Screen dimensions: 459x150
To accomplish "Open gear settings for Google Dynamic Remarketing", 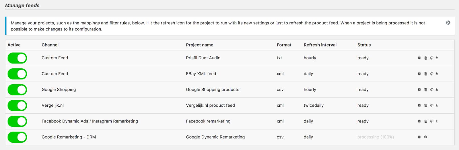I will tap(419, 137).
